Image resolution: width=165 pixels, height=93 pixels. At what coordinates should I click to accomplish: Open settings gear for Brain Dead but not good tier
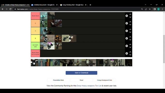click(127, 53)
